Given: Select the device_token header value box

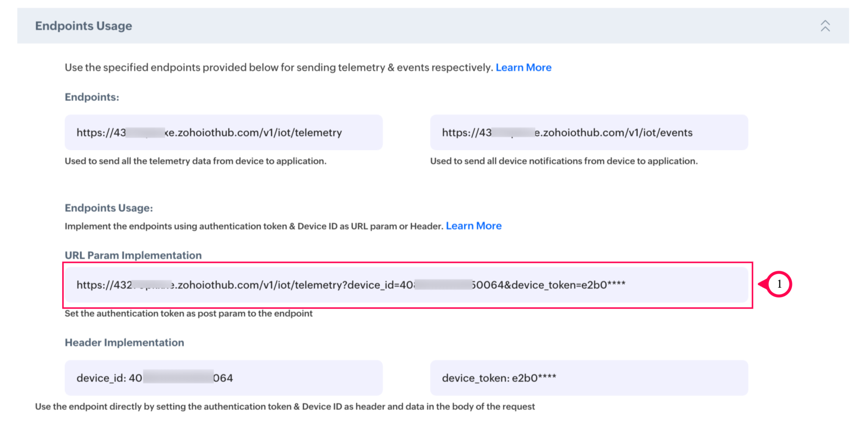Looking at the screenshot, I should click(589, 378).
